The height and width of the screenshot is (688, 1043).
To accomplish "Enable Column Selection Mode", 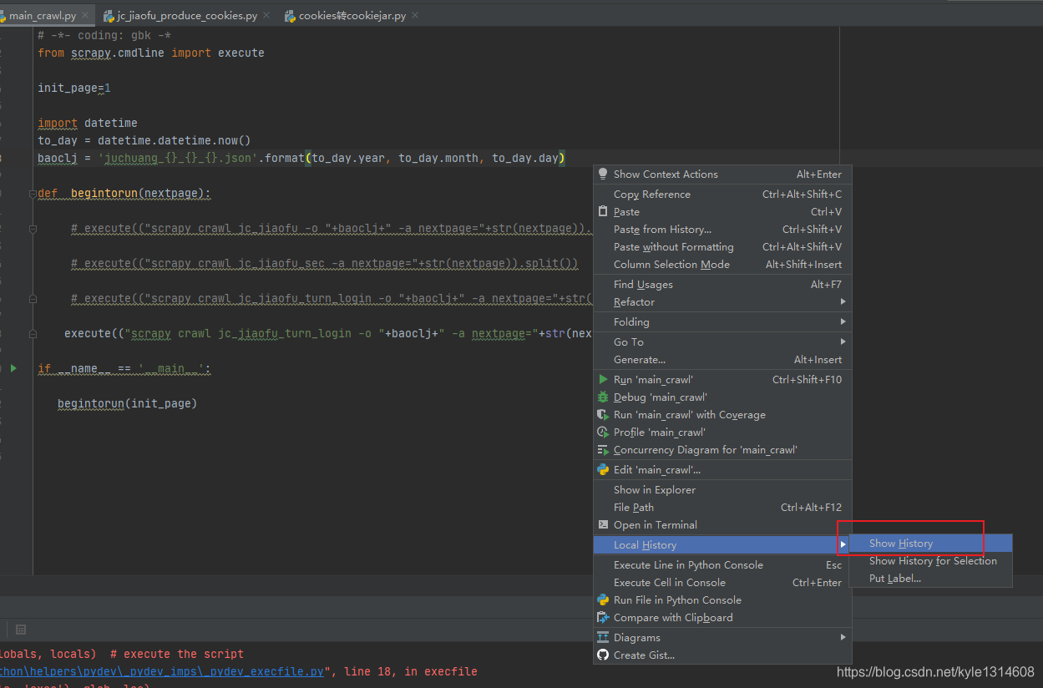I will 722,265.
